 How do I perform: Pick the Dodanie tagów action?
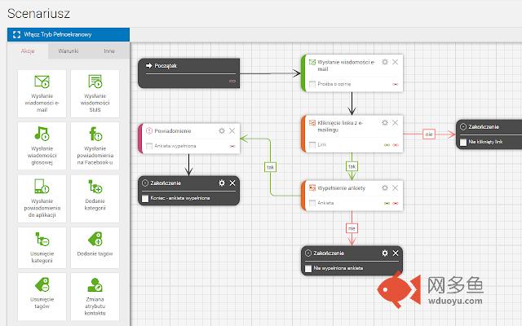point(95,248)
